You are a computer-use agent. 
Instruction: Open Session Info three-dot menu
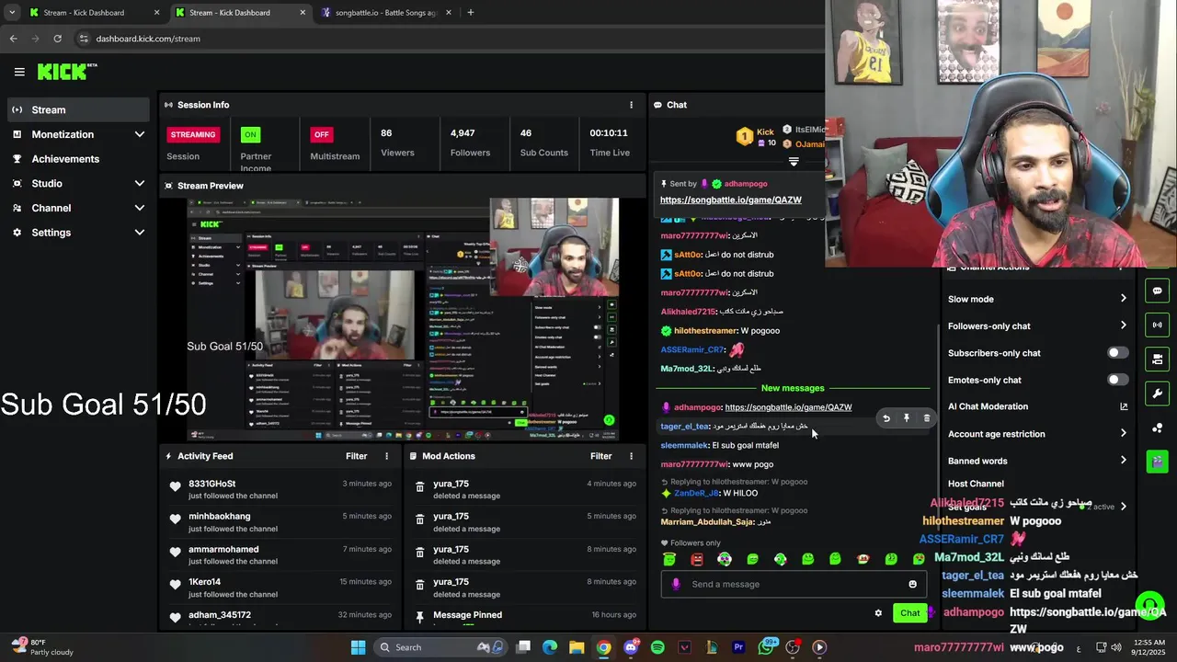coord(631,105)
